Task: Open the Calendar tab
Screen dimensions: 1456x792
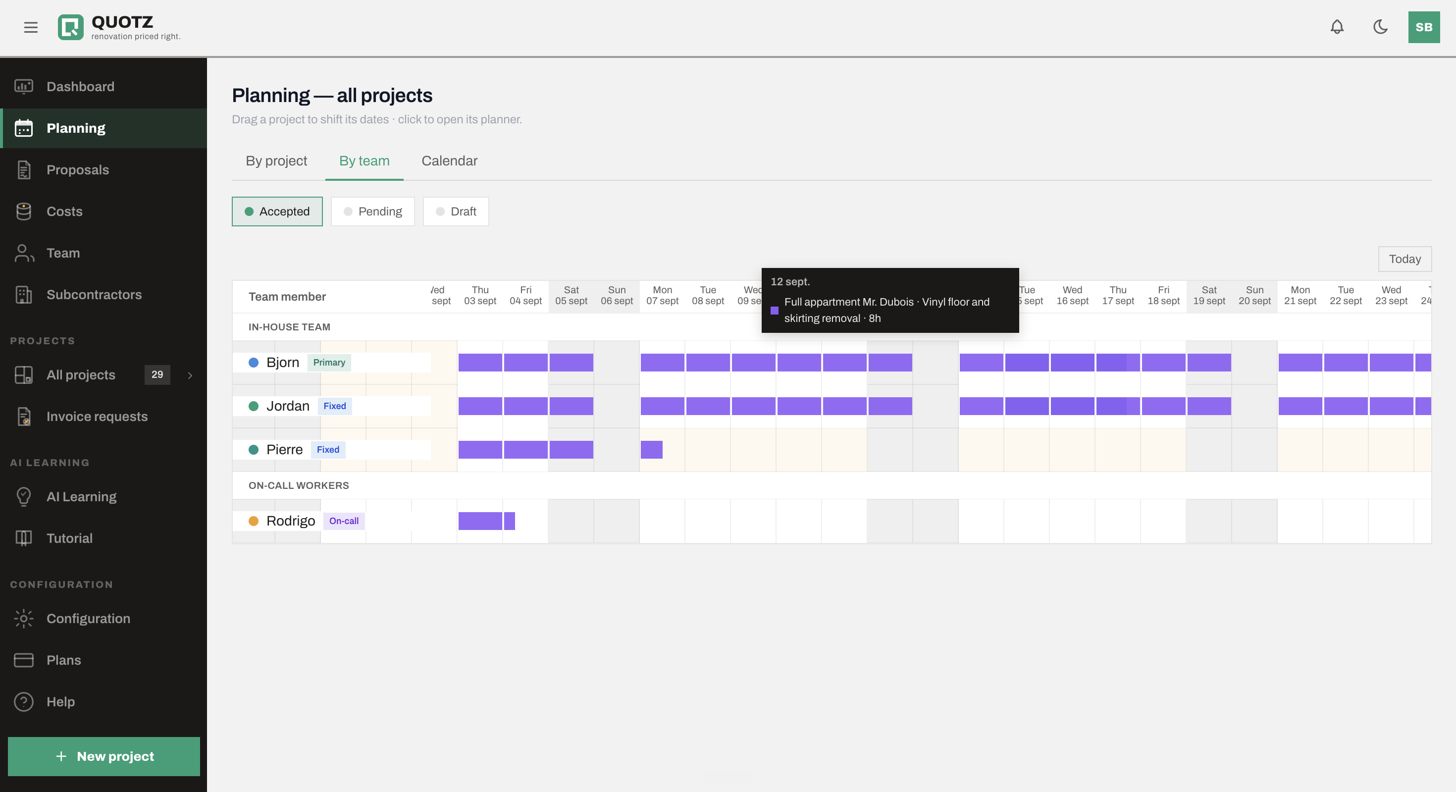Action: pyautogui.click(x=449, y=161)
